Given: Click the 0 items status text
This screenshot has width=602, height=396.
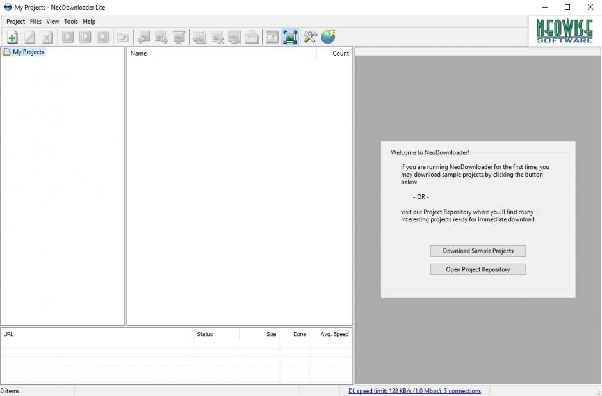Looking at the screenshot, I should 10,391.
